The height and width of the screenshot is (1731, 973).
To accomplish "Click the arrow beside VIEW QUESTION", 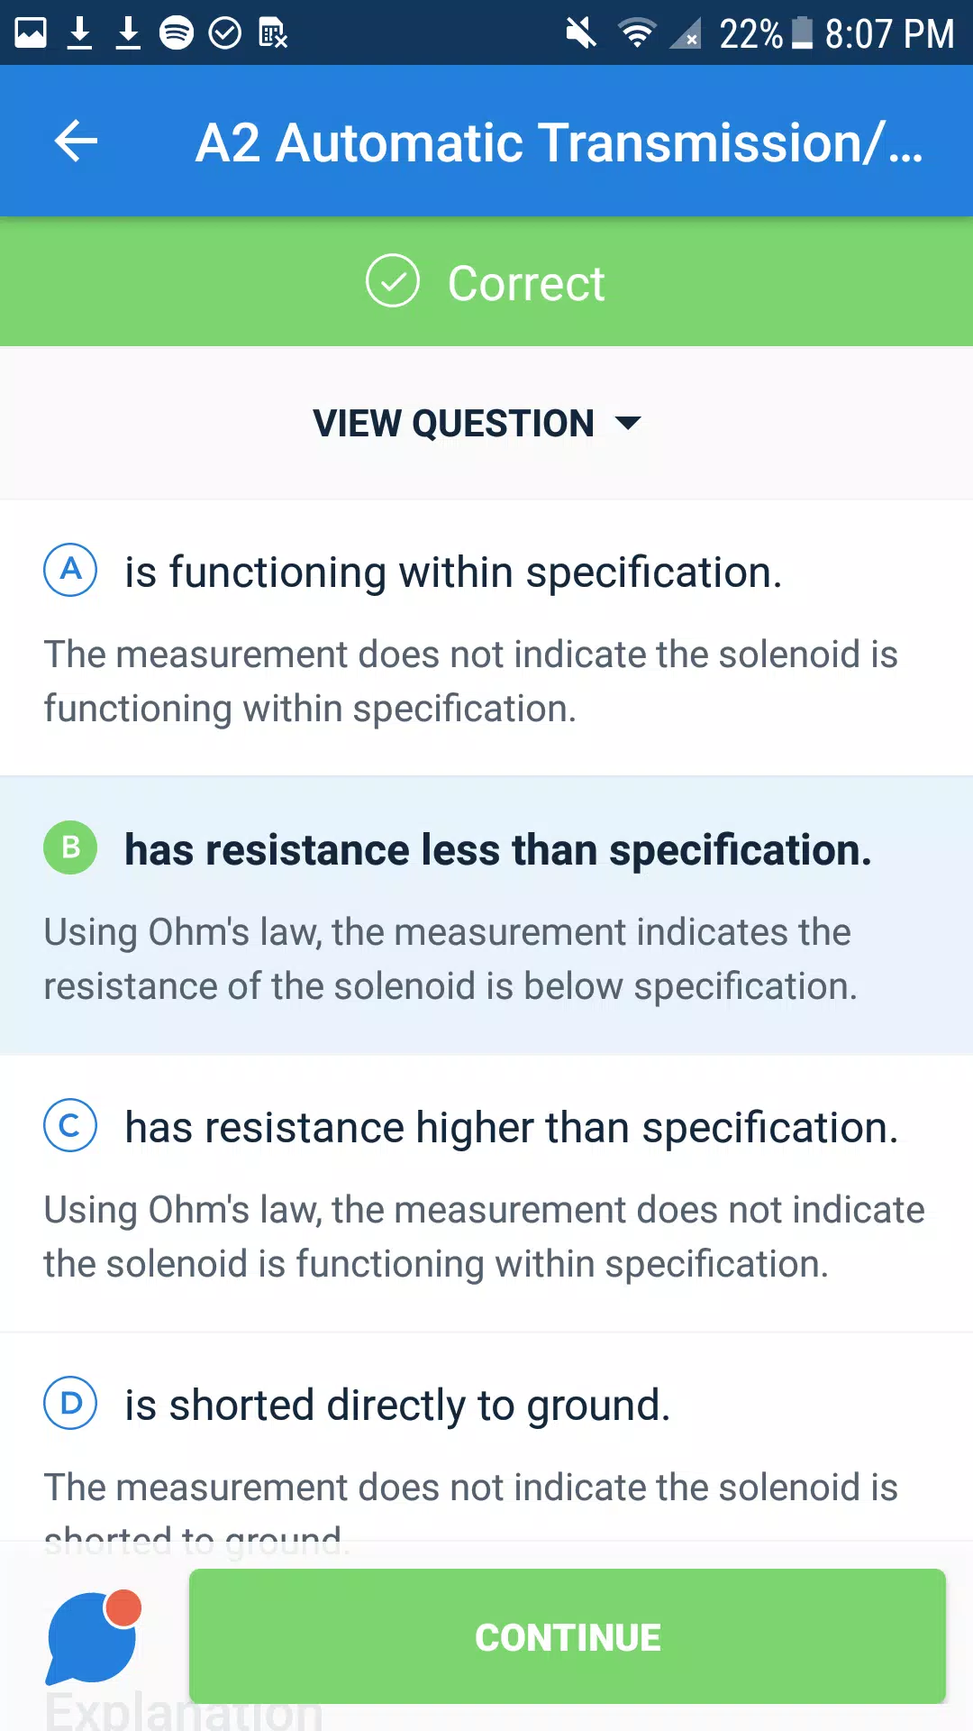I will click(627, 423).
